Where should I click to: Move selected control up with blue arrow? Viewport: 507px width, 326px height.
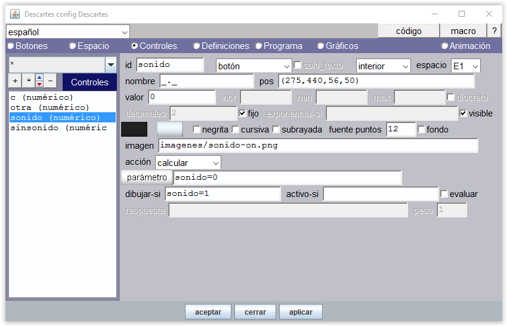click(x=39, y=78)
